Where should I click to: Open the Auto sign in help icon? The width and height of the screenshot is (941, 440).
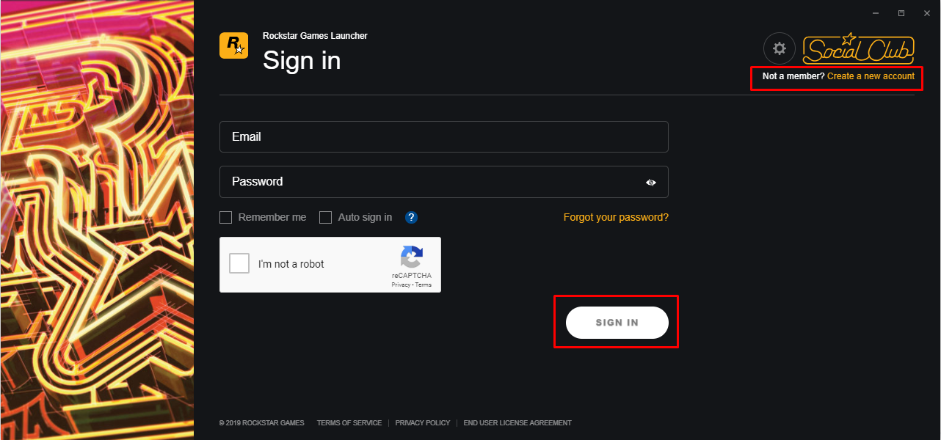tap(412, 217)
